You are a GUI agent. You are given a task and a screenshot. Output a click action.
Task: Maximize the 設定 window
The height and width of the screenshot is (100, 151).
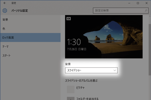[138, 3]
